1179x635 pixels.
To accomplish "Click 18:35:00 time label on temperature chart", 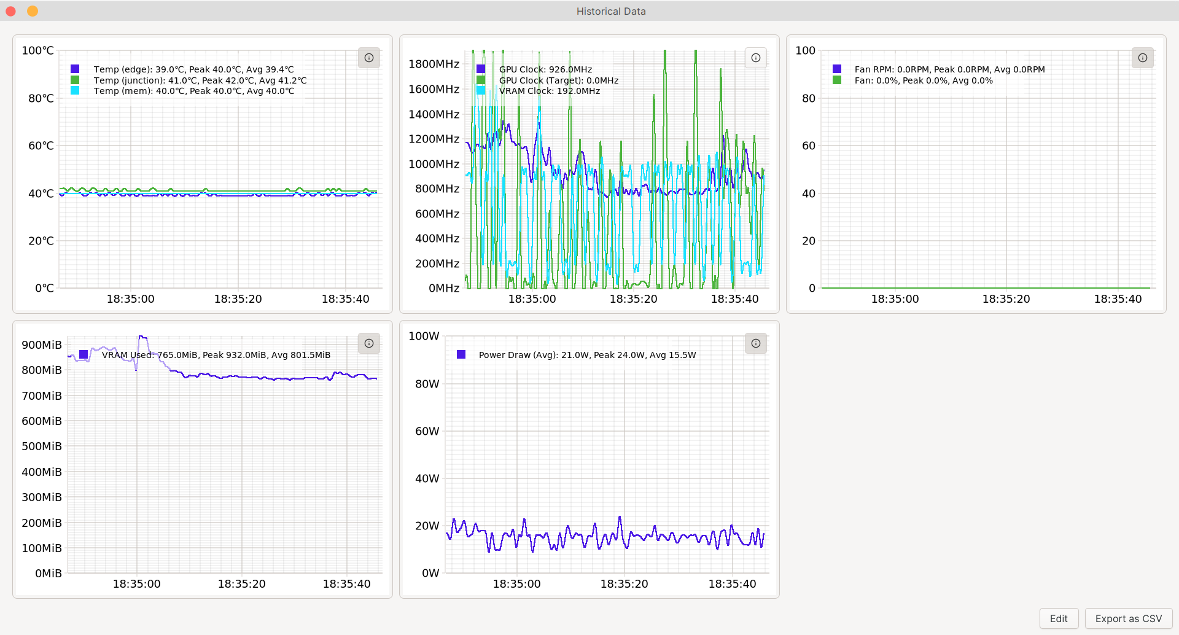I will [131, 299].
